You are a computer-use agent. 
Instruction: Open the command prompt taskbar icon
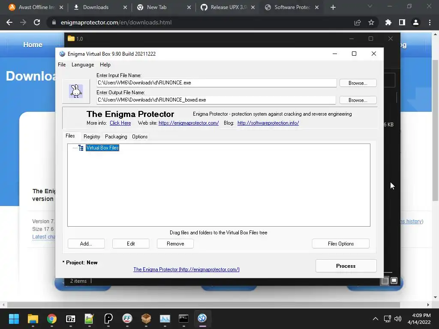coord(183,319)
